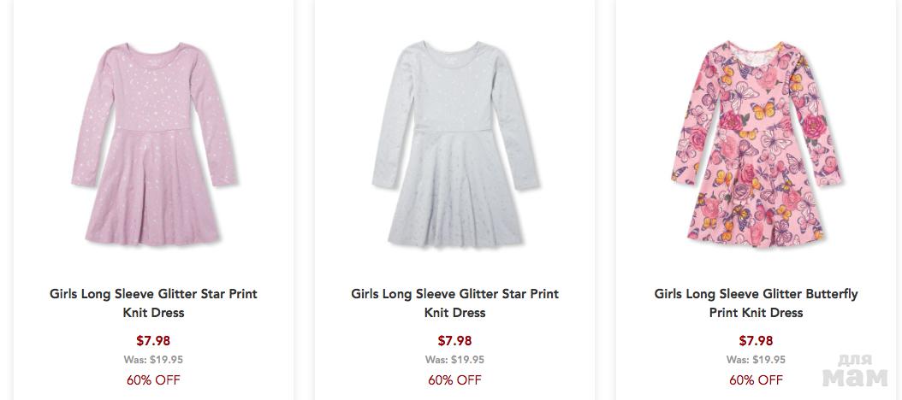Click the $7.98 price under the lavender dress
The width and height of the screenshot is (902, 400).
[x=153, y=340]
